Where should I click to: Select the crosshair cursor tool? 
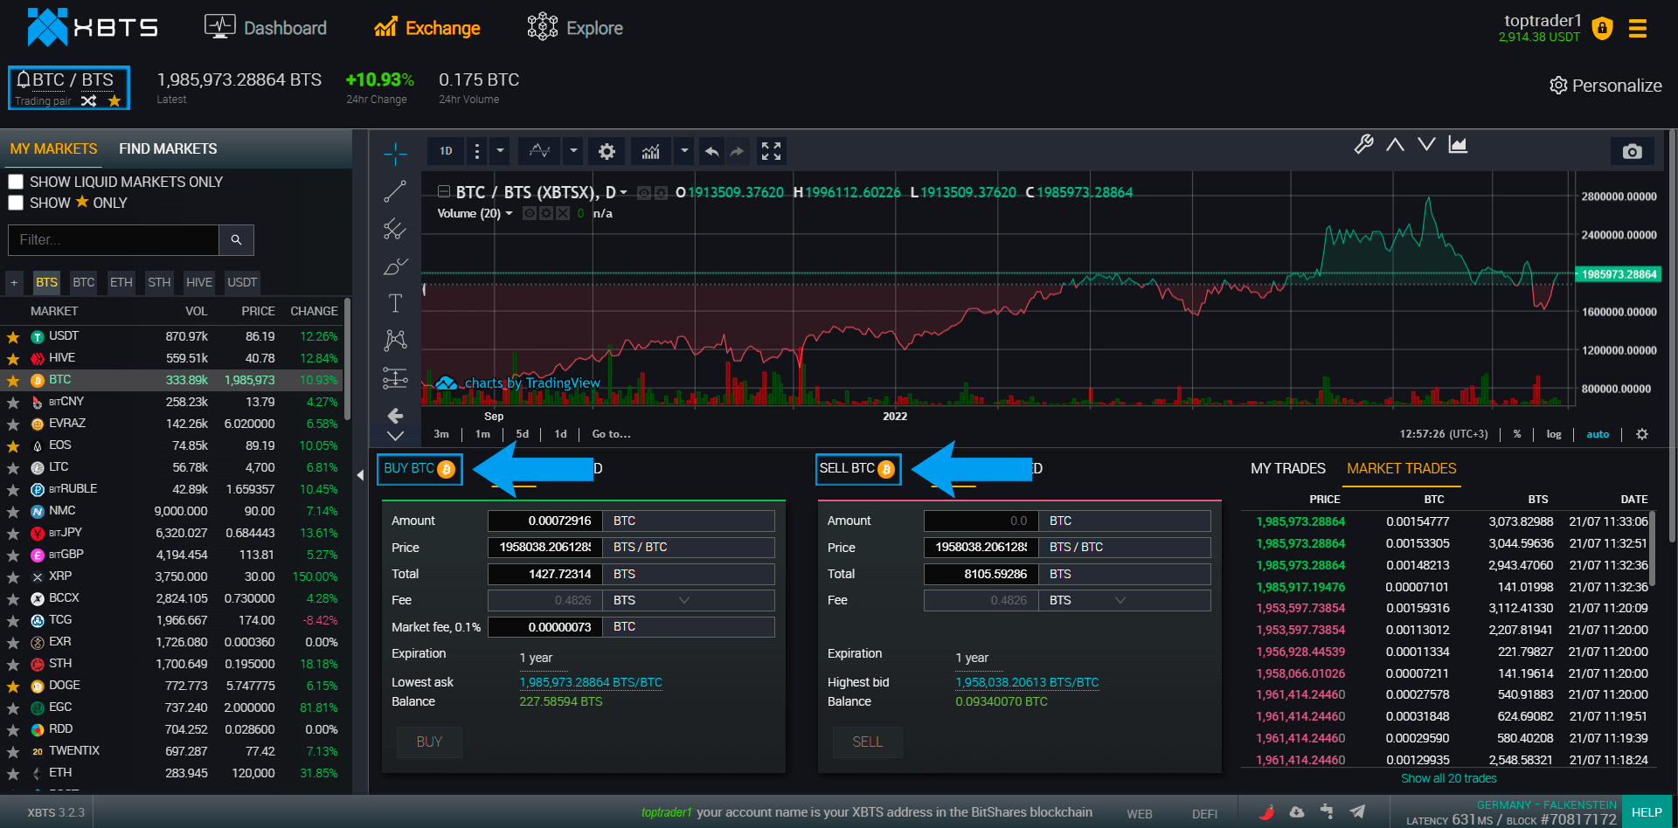click(395, 154)
